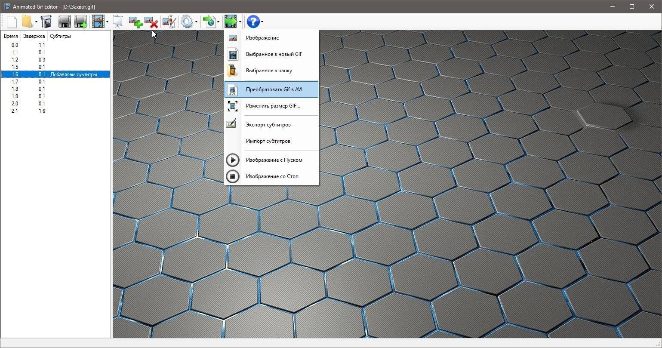Expand the help dropdown arrow
This screenshot has height=348, width=662.
[x=262, y=22]
